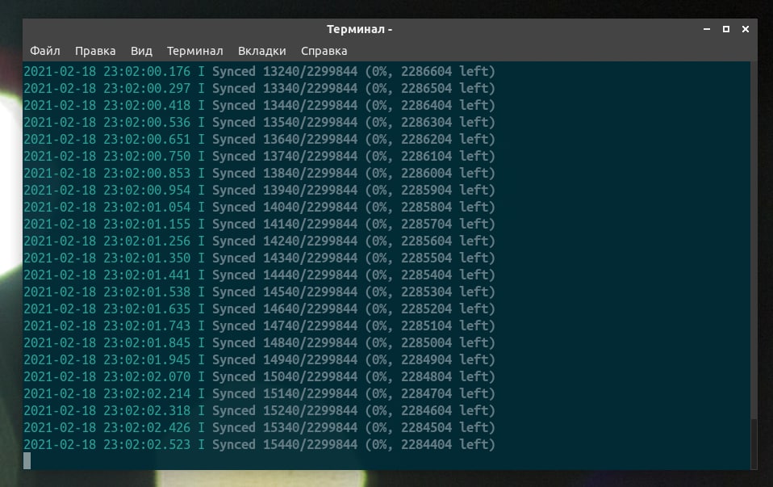The height and width of the screenshot is (487, 773).
Task: Click the text '2286104 left)'
Action: (448, 157)
